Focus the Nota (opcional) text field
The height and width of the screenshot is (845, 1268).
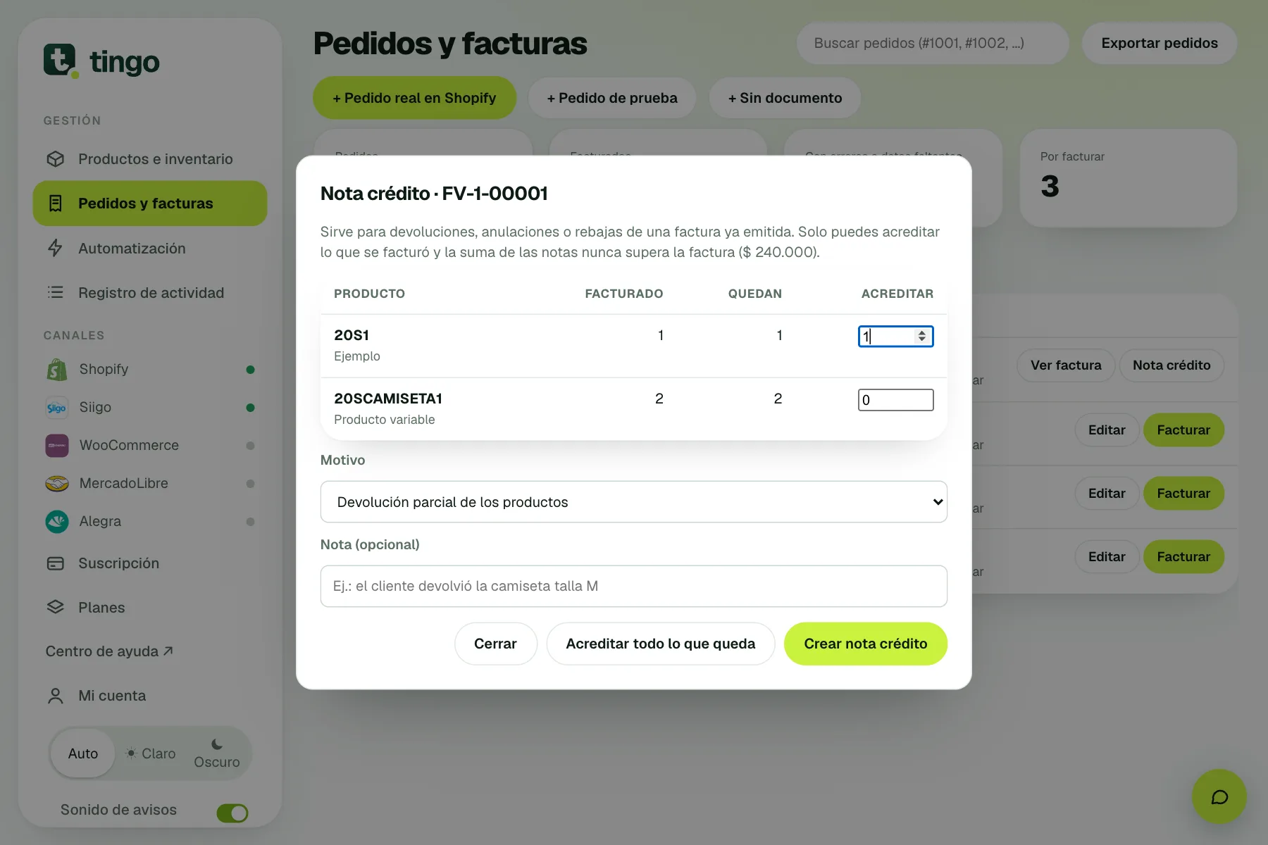tap(633, 586)
